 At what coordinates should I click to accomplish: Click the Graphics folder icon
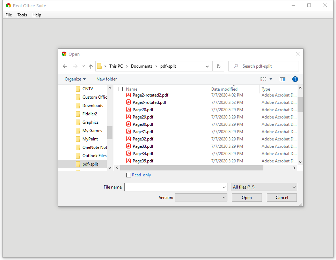(x=78, y=122)
